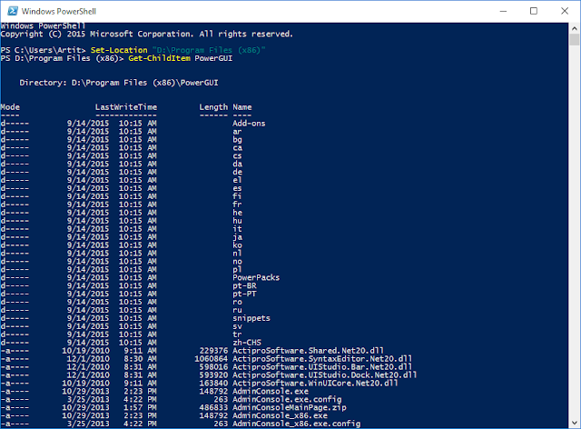Click the zh-CHS directory name

tap(247, 343)
